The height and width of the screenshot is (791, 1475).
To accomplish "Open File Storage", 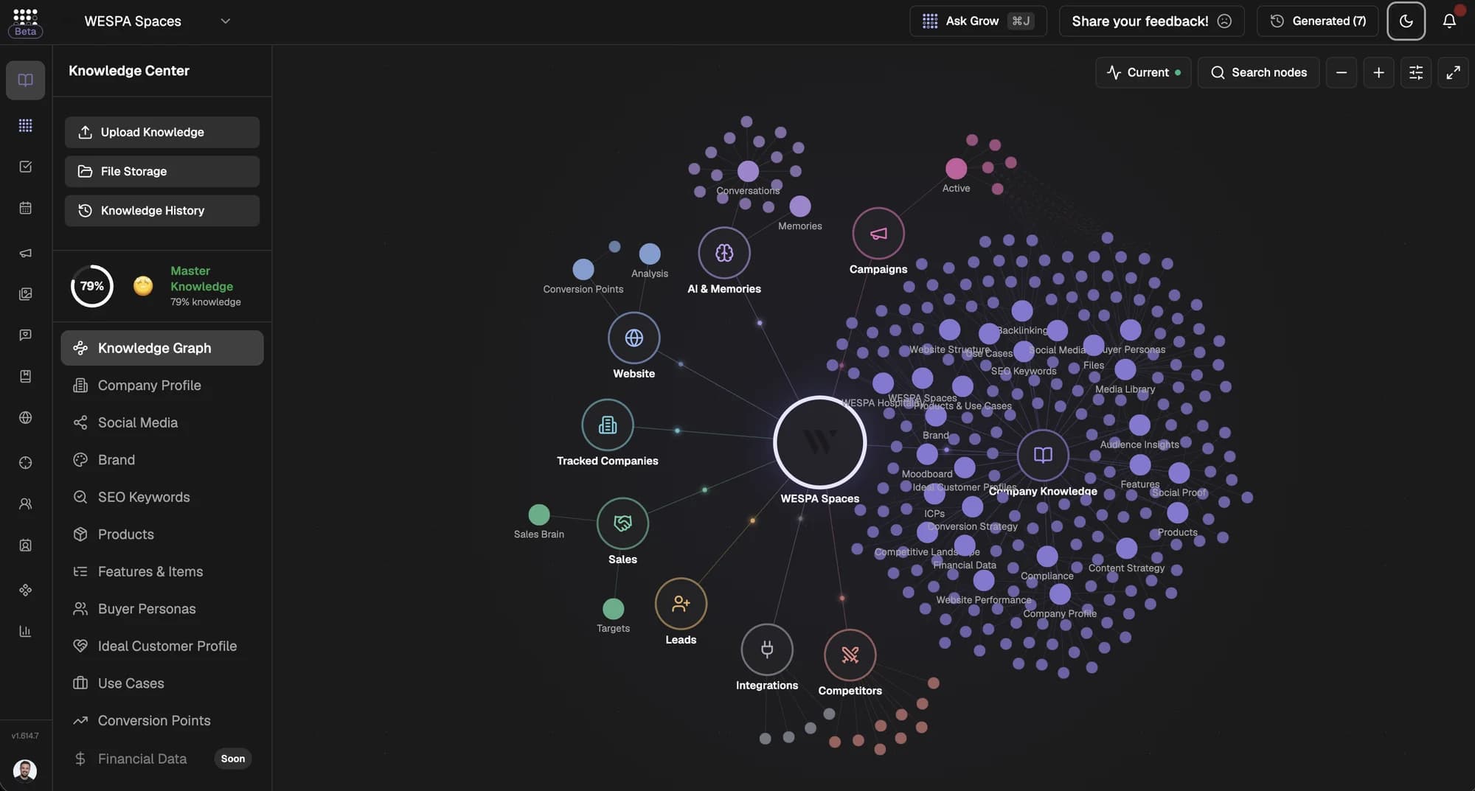I will pyautogui.click(x=162, y=171).
